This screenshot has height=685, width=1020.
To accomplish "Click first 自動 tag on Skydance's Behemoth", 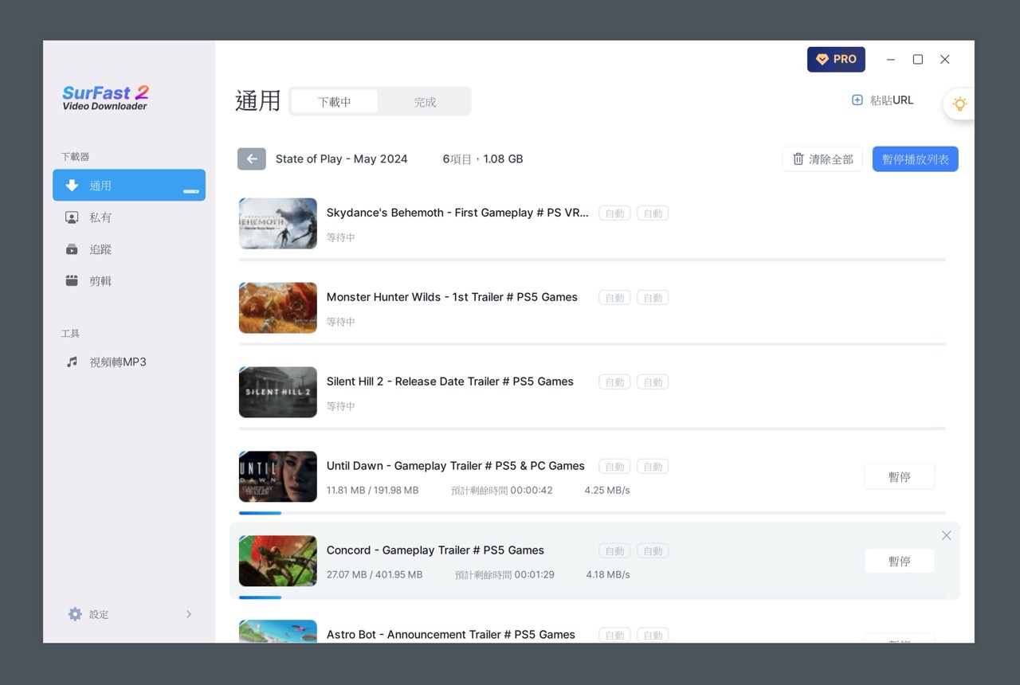I will [x=614, y=213].
